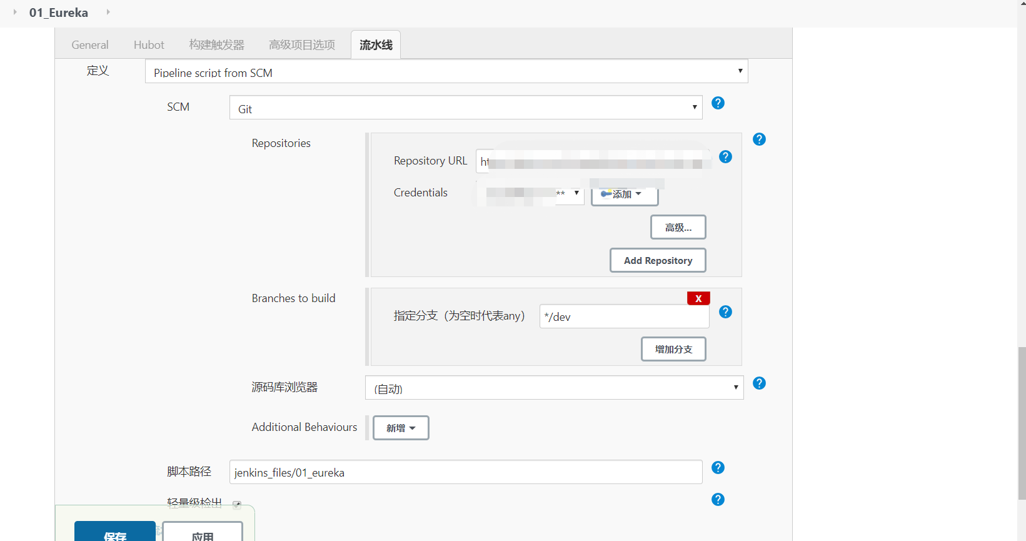Expand breadcrumb arrow after 01_Eureka
This screenshot has height=541, width=1026.
click(x=108, y=12)
